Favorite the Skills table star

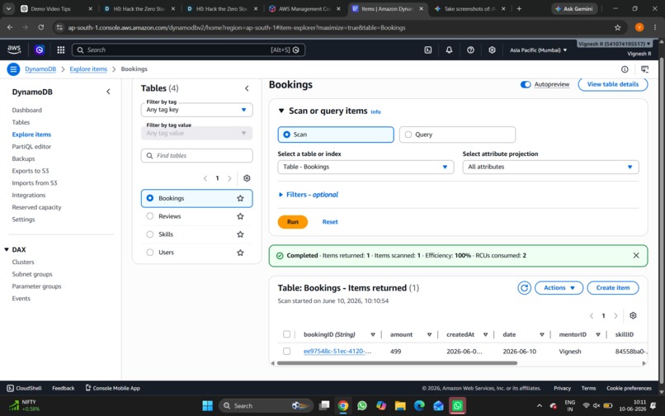pyautogui.click(x=240, y=234)
